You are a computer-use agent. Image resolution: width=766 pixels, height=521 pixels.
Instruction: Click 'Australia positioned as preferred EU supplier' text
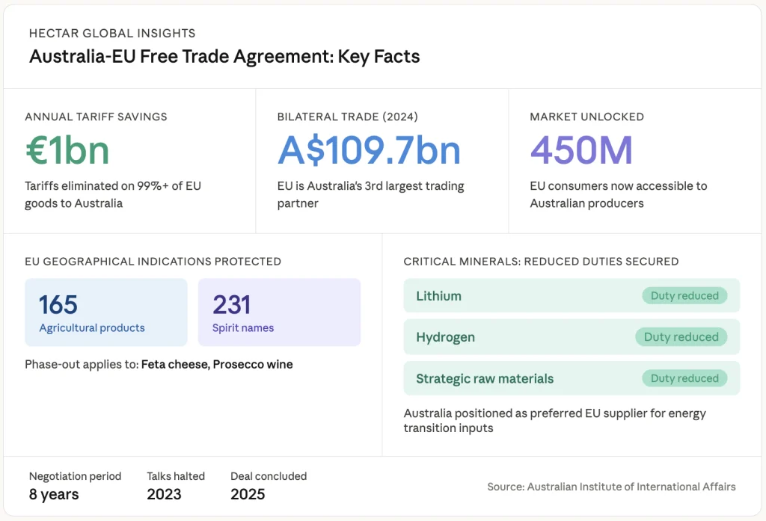[554, 420]
